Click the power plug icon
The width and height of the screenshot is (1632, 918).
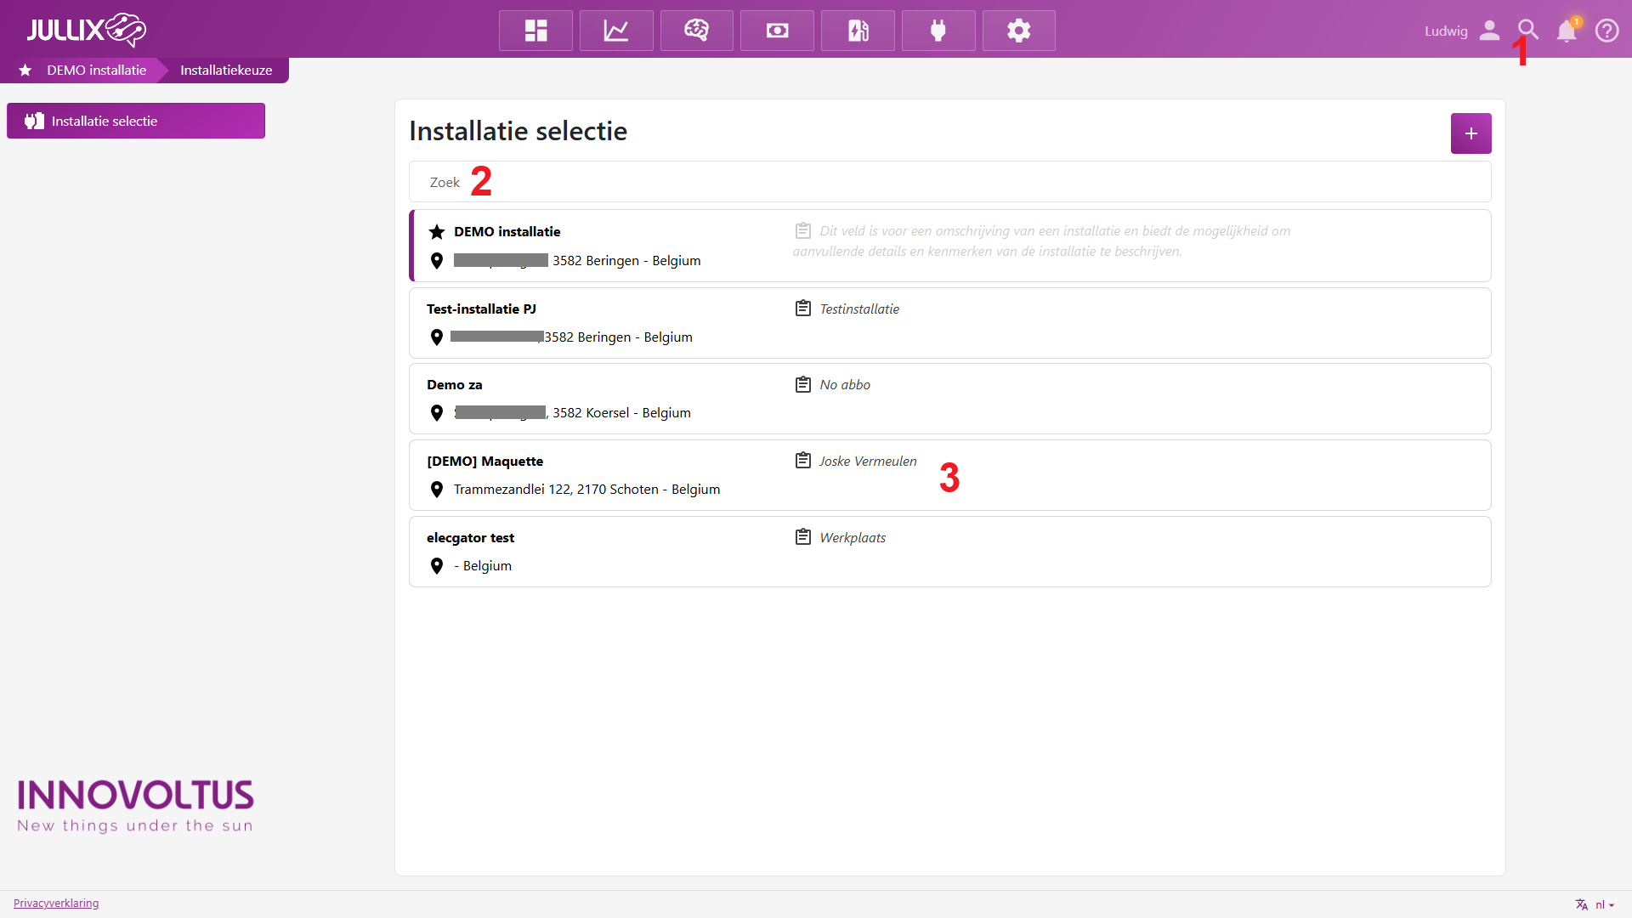click(x=938, y=31)
